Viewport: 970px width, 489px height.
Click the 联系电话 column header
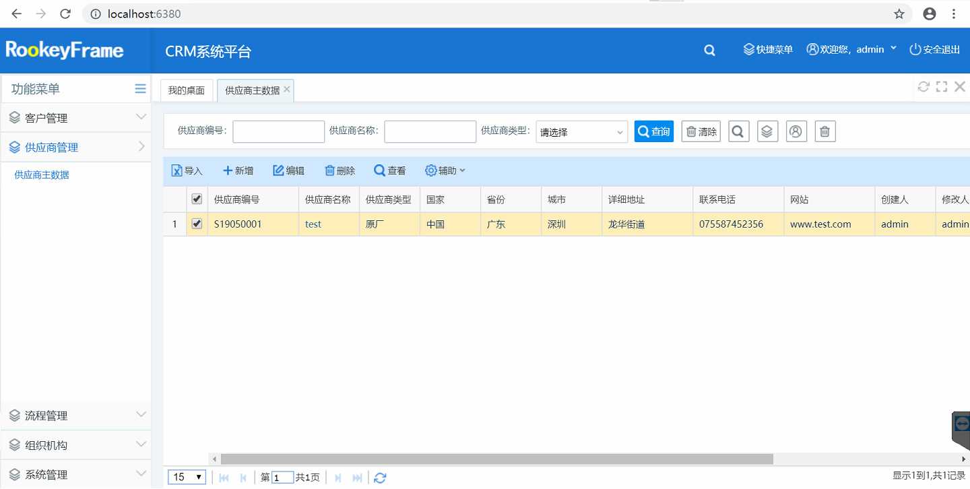pos(738,199)
